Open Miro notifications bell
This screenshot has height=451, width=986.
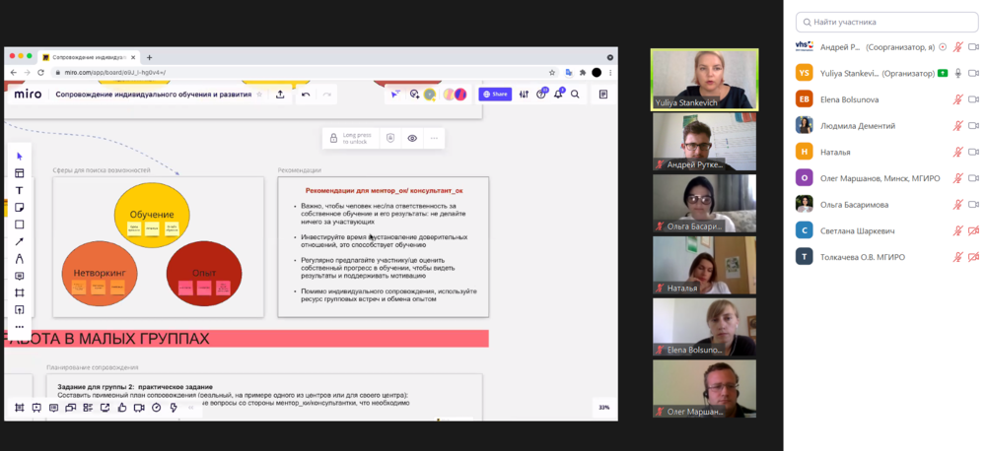558,95
